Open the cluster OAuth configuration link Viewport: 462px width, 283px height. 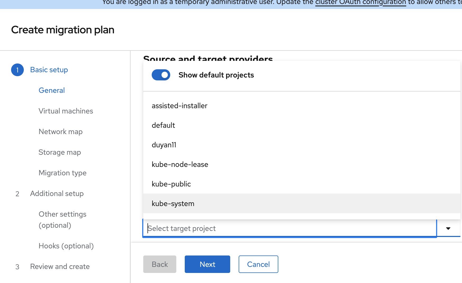pyautogui.click(x=361, y=3)
